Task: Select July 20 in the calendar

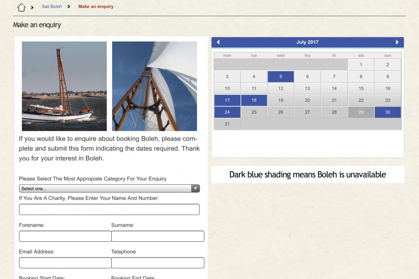Action: click(307, 100)
